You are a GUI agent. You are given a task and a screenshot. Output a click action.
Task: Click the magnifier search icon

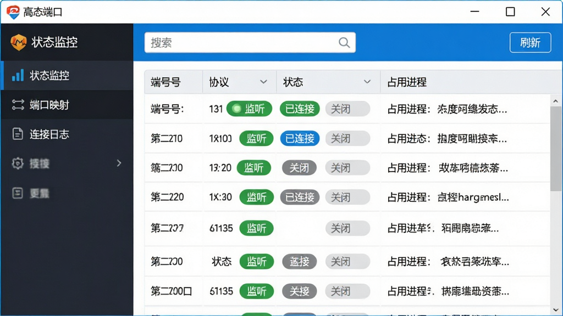point(344,43)
